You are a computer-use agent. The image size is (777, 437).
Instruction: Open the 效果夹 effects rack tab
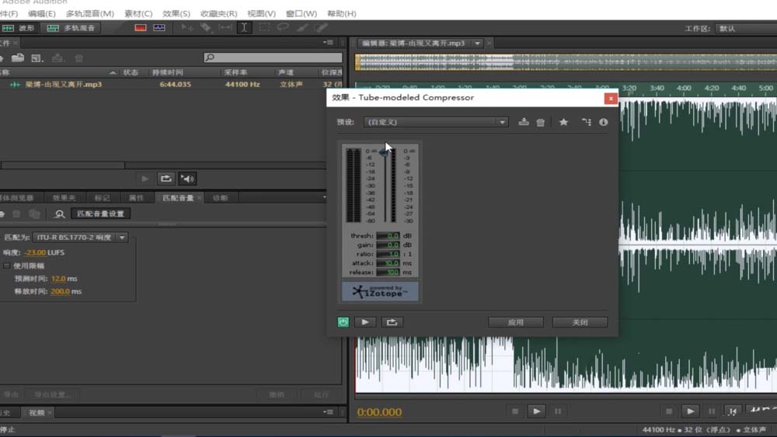pyautogui.click(x=64, y=198)
